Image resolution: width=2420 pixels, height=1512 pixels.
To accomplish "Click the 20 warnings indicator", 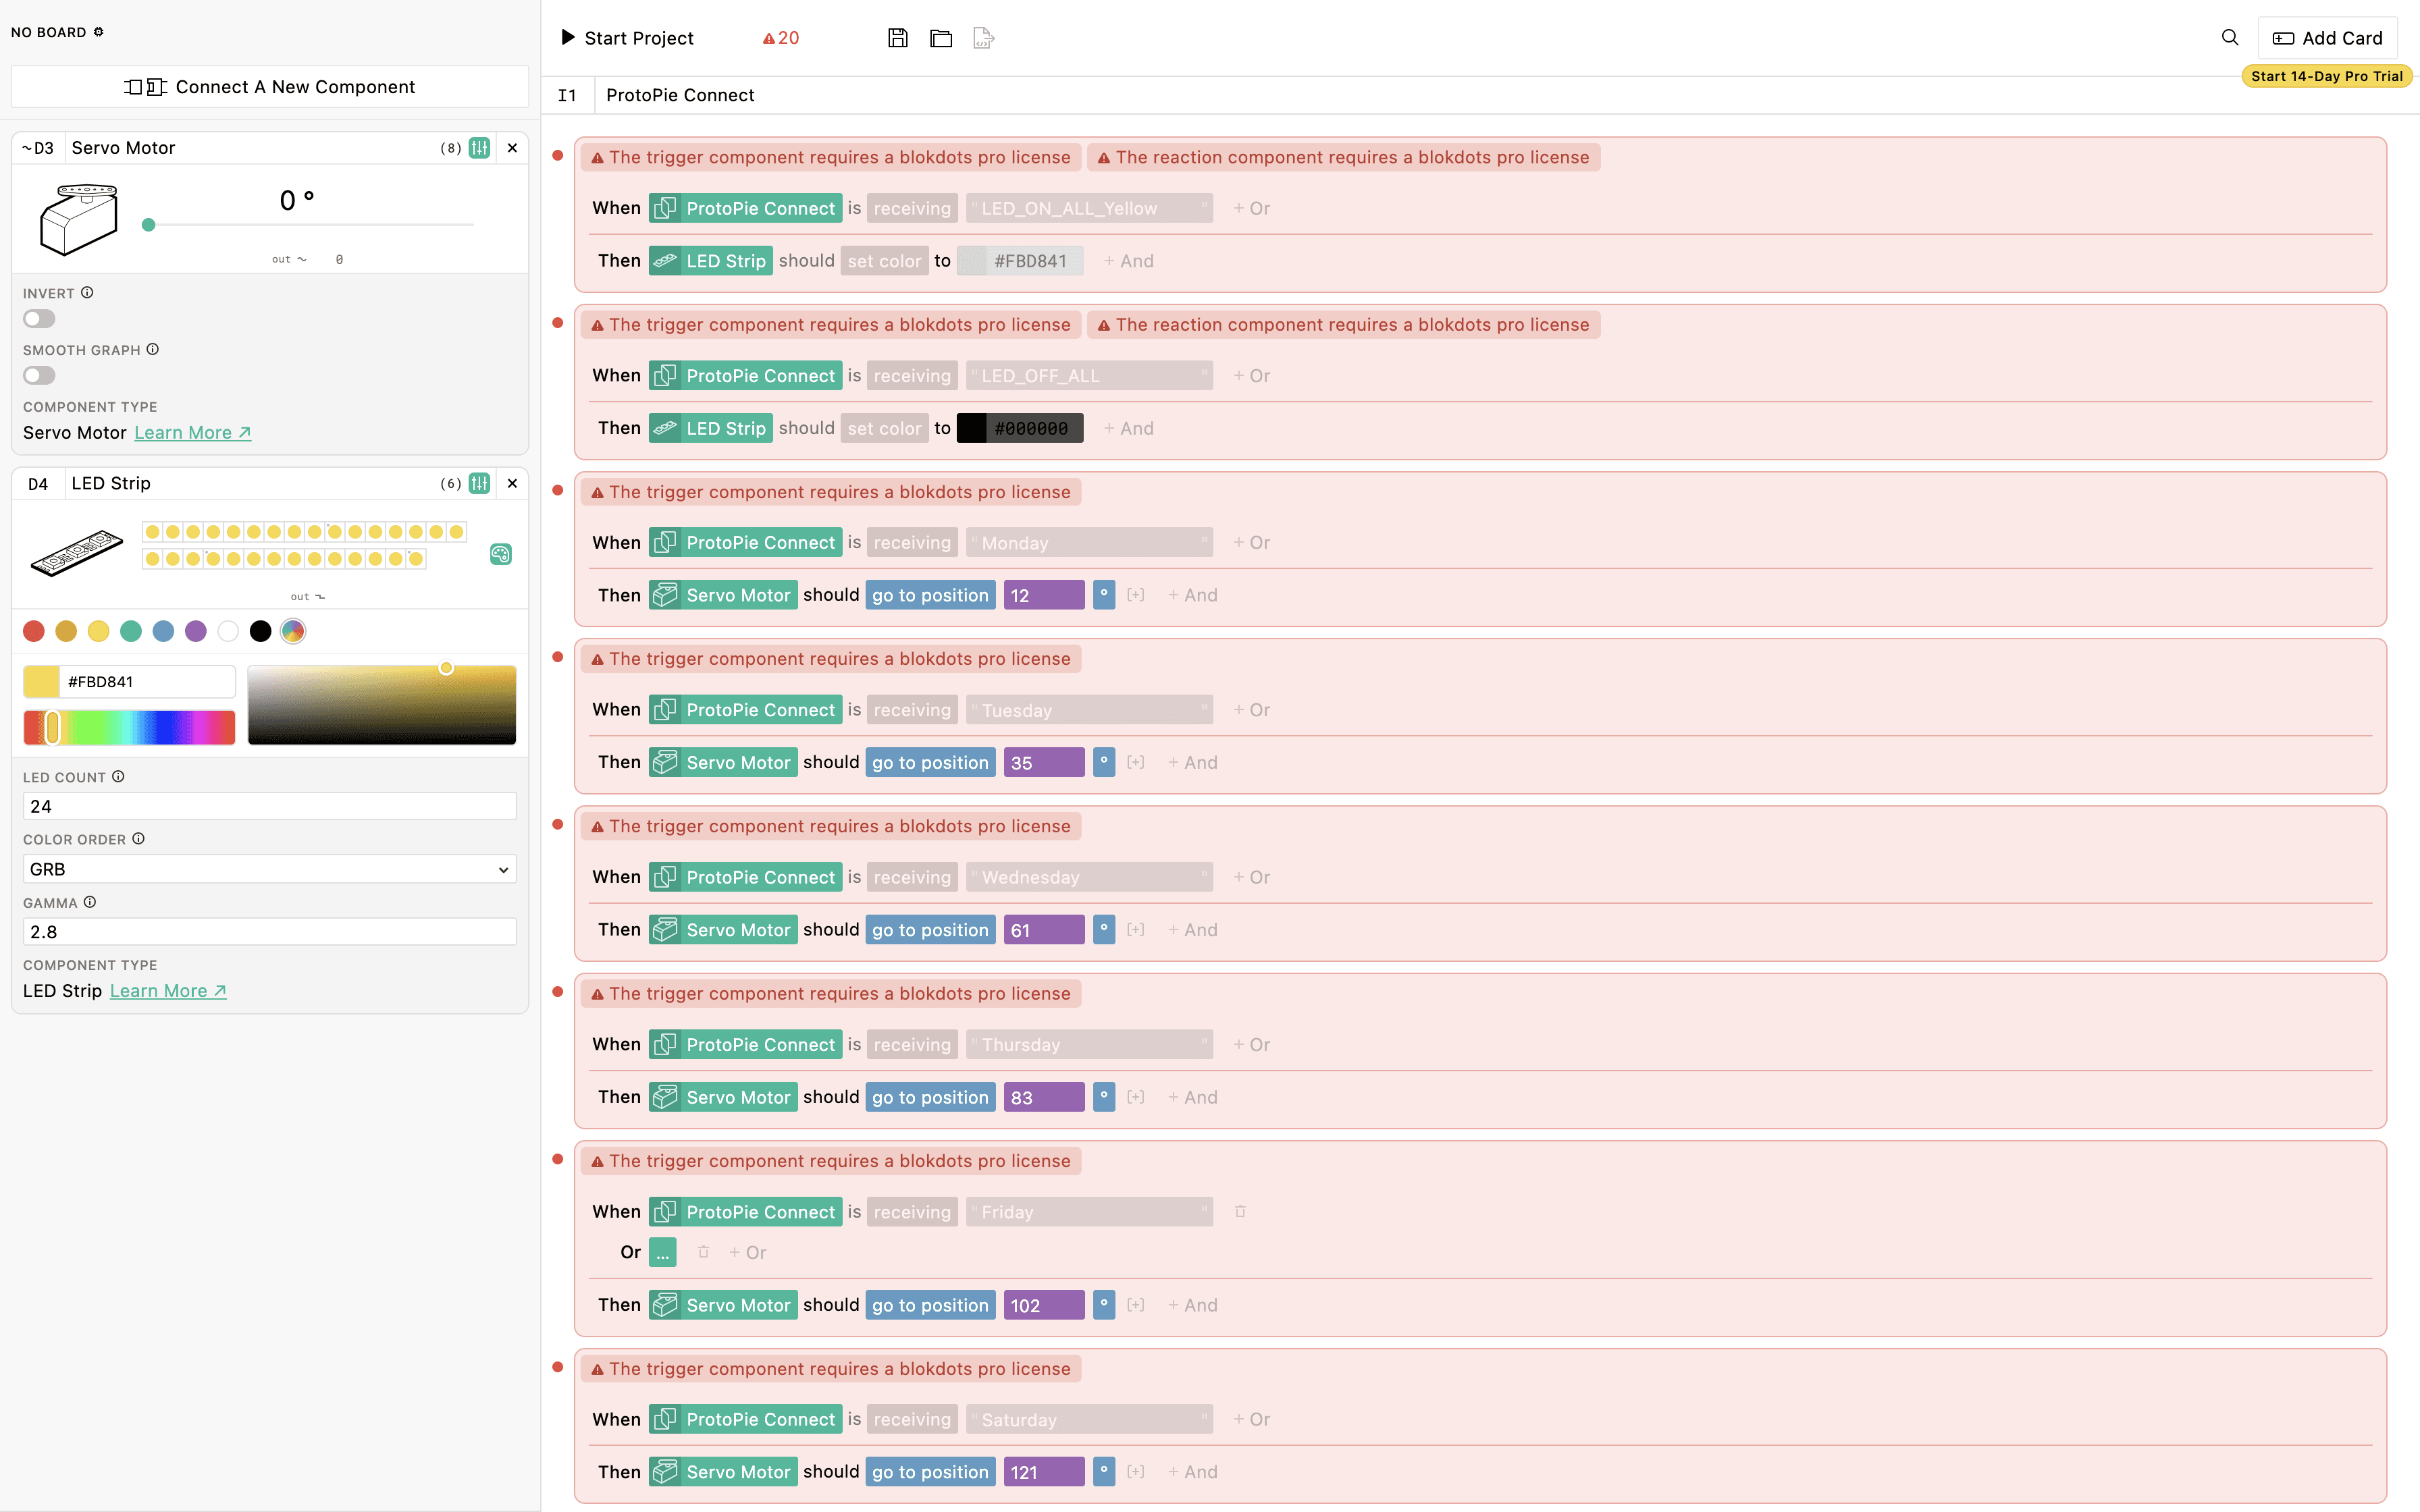I will 781,38.
